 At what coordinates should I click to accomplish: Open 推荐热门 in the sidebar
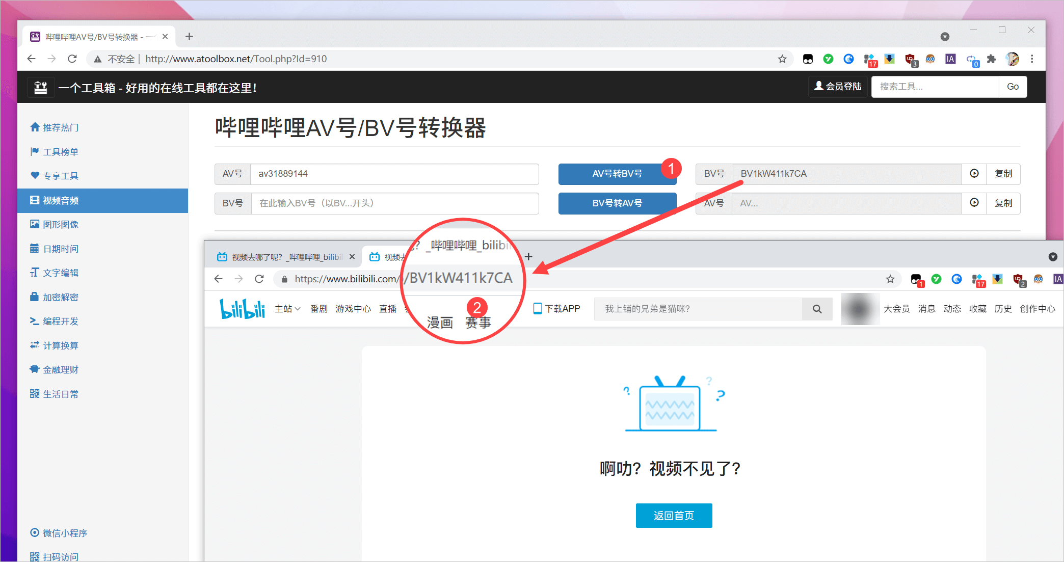pyautogui.click(x=60, y=127)
